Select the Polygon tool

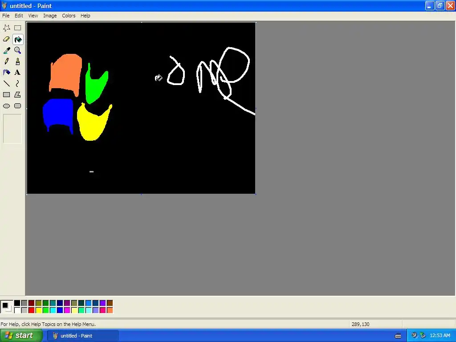pyautogui.click(x=18, y=94)
